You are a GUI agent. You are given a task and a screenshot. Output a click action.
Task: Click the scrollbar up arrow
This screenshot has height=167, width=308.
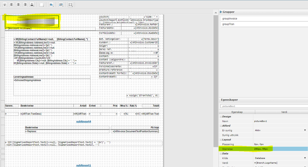[x=216, y=13]
